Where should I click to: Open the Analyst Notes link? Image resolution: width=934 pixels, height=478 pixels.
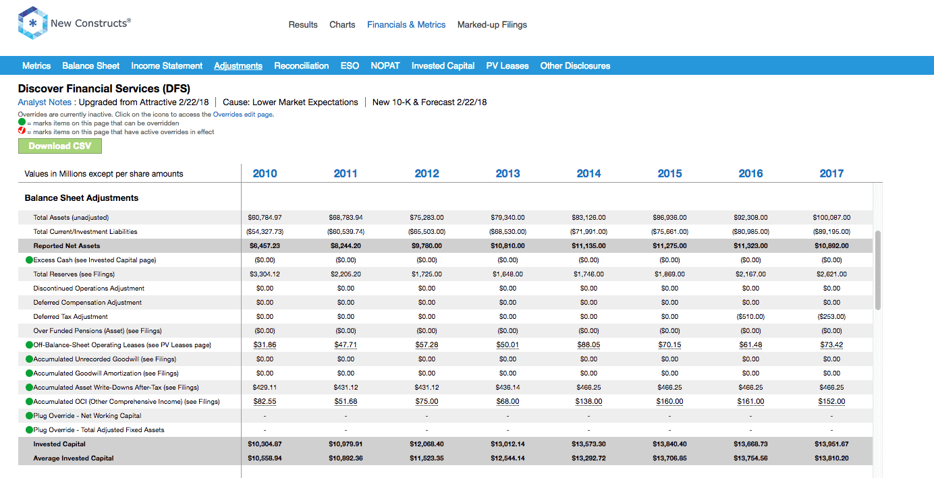[45, 102]
